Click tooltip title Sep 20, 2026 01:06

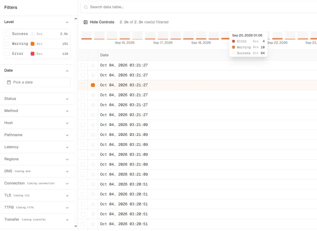click(x=247, y=35)
